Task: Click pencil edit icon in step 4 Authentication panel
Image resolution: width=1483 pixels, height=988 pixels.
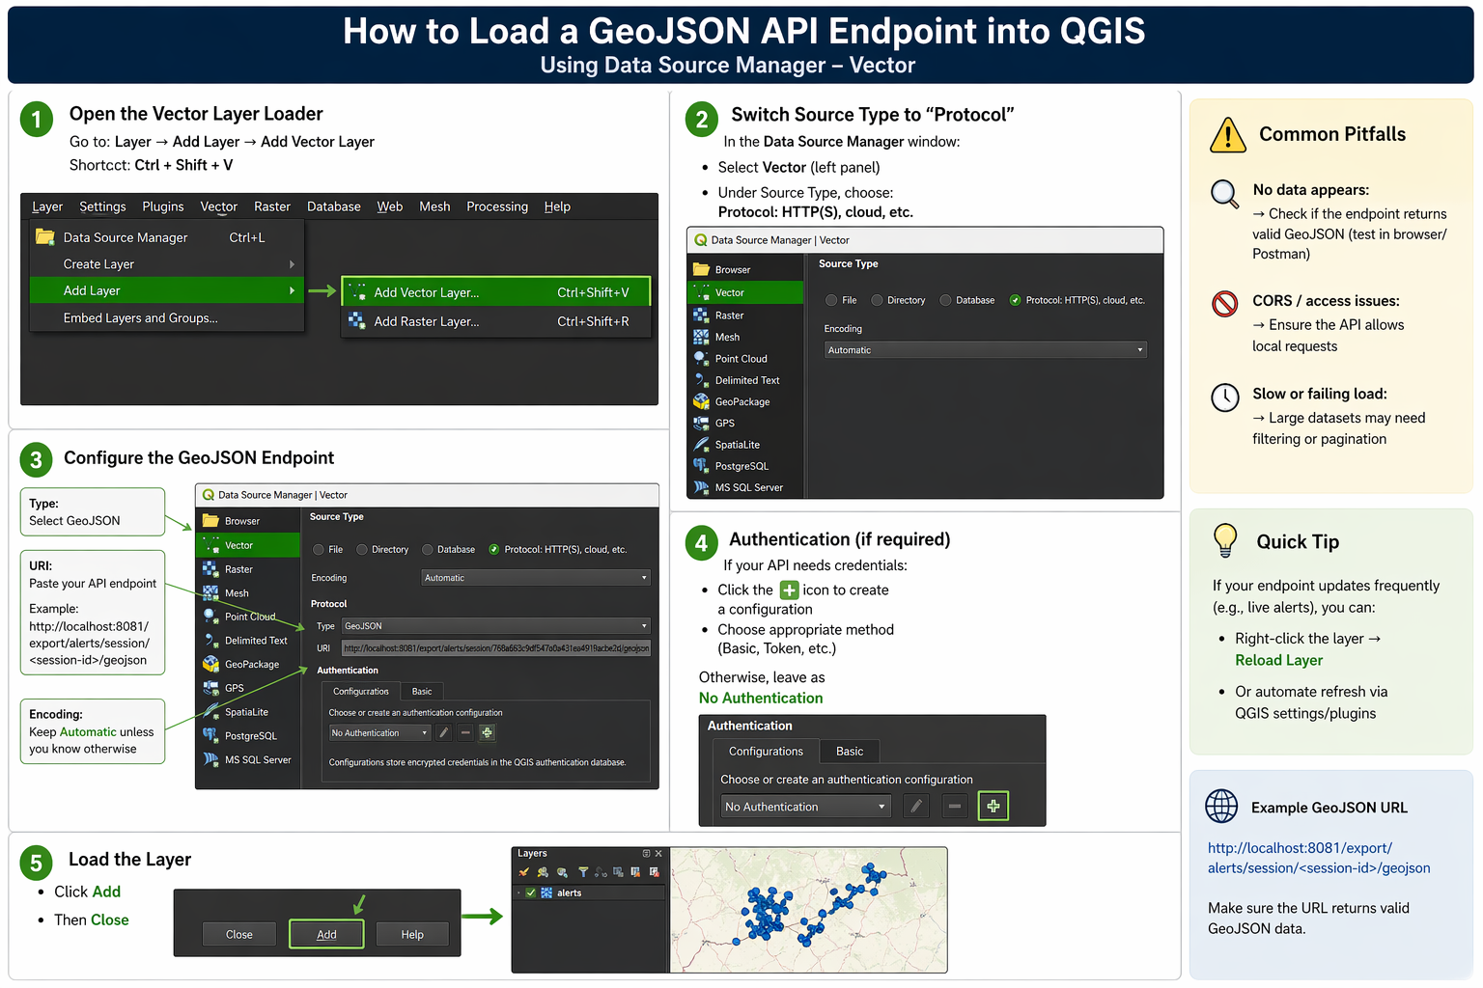Action: tap(916, 806)
